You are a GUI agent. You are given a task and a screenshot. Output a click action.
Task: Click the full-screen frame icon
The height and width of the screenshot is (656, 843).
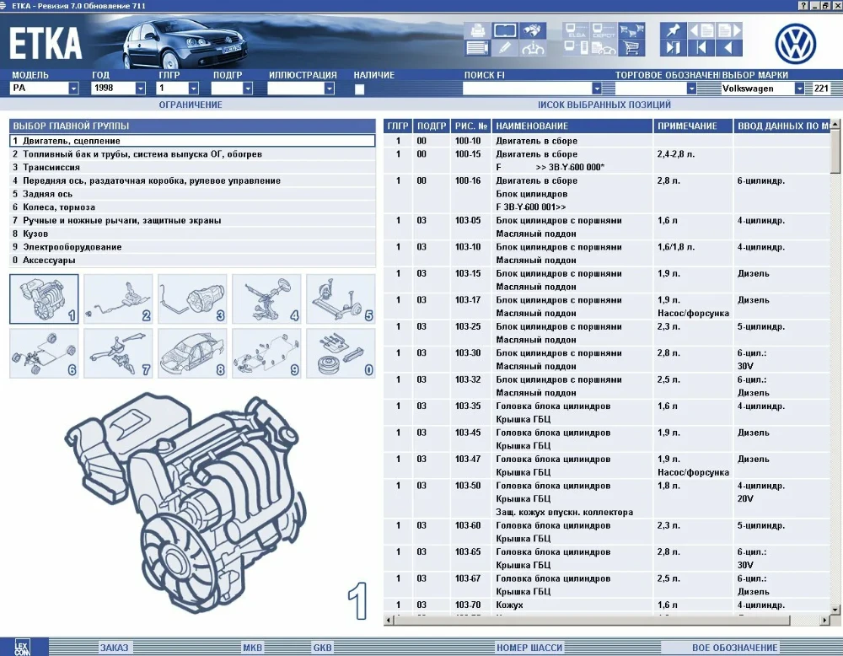[x=505, y=30]
